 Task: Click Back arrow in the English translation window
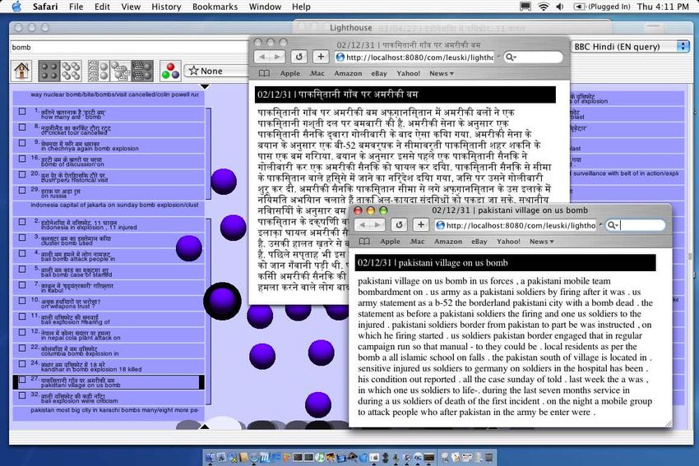(x=362, y=225)
